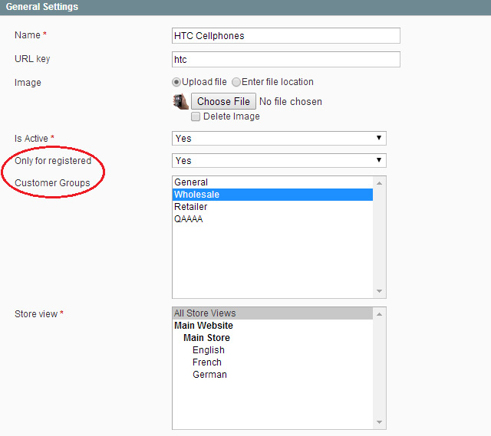Tick the Delete Image checkbox

point(196,116)
